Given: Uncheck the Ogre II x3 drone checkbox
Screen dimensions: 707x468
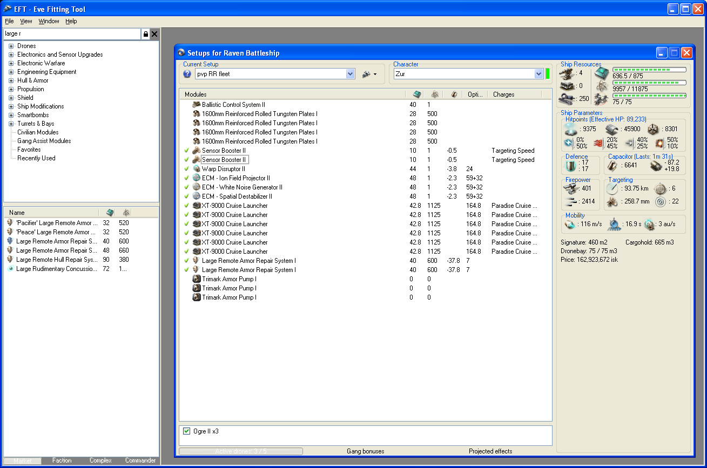Looking at the screenshot, I should pyautogui.click(x=187, y=431).
